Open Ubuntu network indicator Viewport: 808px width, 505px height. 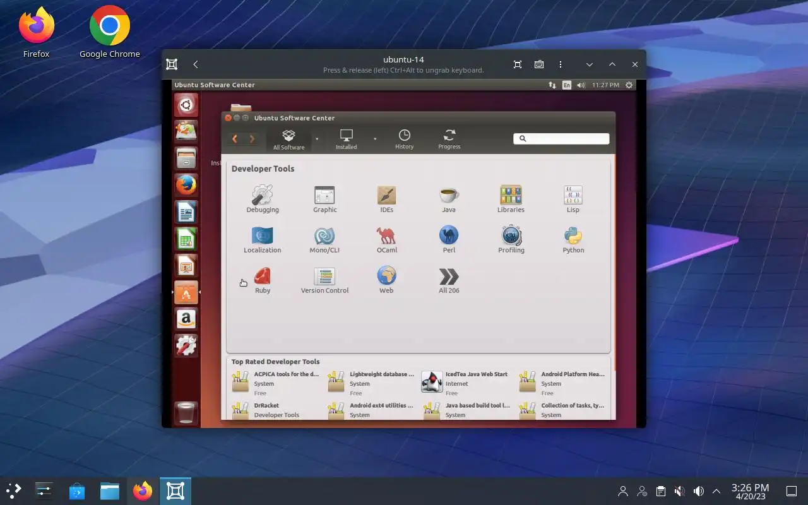pyautogui.click(x=552, y=85)
